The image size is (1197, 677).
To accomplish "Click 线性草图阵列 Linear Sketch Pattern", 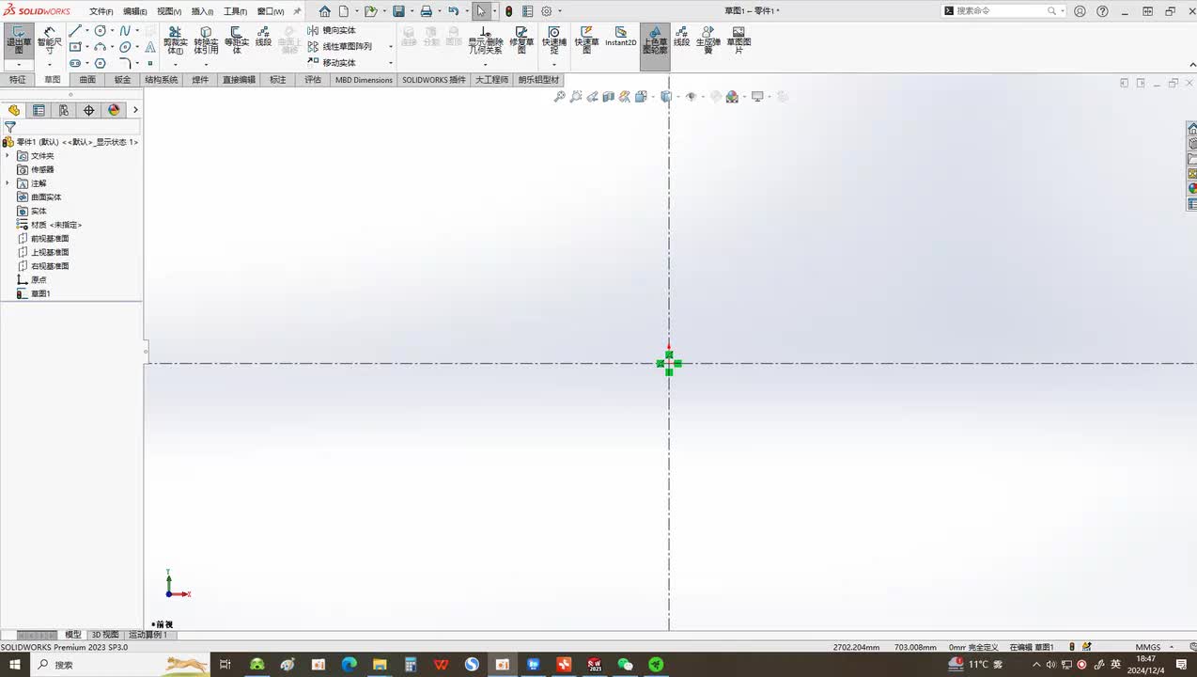I will click(x=340, y=46).
